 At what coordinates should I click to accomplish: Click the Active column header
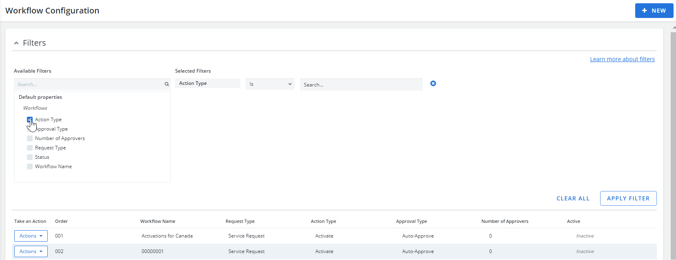(x=574, y=221)
